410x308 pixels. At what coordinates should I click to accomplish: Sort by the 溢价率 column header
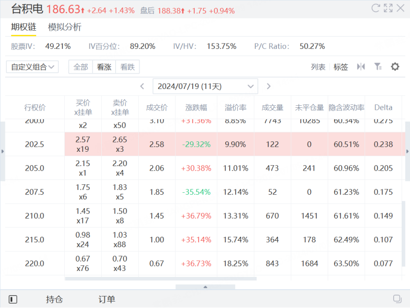point(236,108)
